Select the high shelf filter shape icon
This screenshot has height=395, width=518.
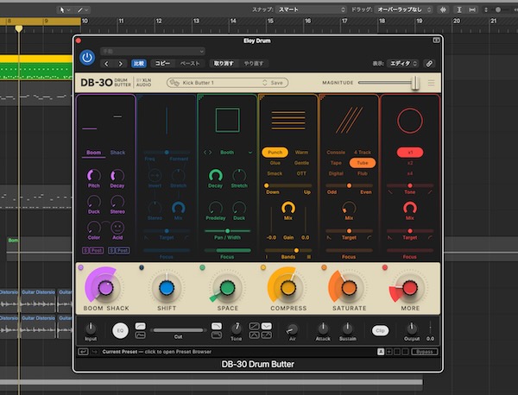(217, 335)
